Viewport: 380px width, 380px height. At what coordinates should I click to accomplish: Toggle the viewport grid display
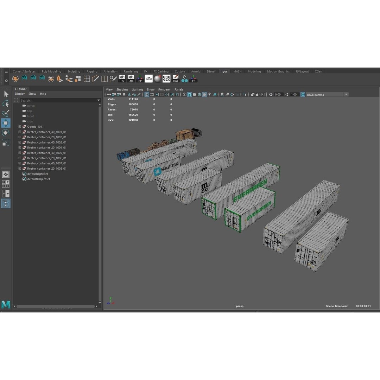tap(147, 95)
